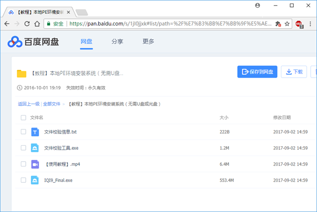
Task: Open the 文件校验工具.exe file name
Action: pos(61,148)
